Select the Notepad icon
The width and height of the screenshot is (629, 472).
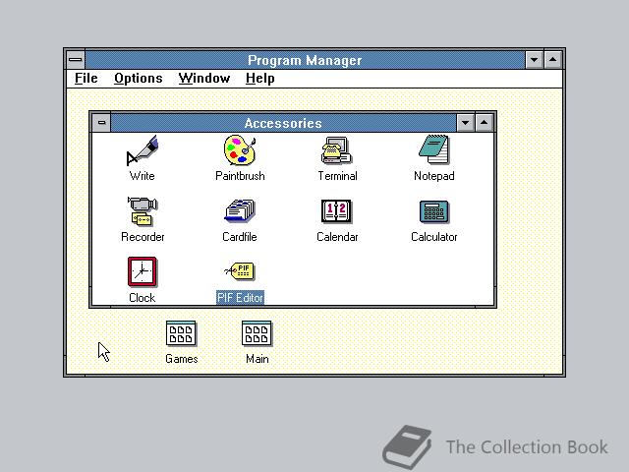point(434,149)
